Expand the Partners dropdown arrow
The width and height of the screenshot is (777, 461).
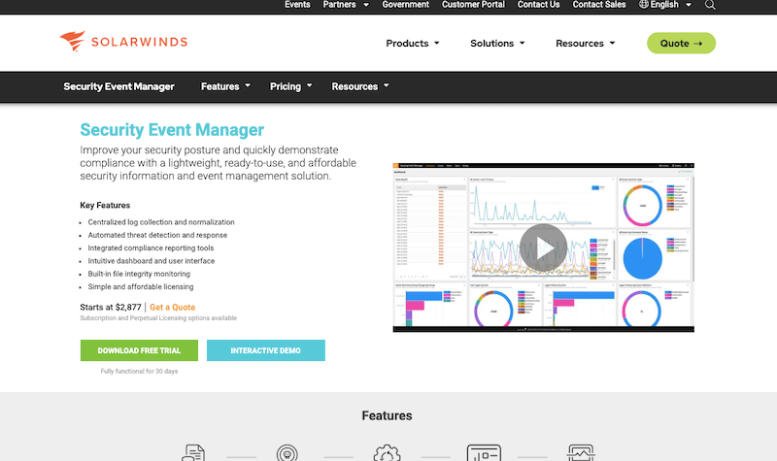(x=366, y=5)
